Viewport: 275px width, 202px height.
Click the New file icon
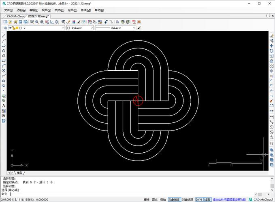coord(5,22)
